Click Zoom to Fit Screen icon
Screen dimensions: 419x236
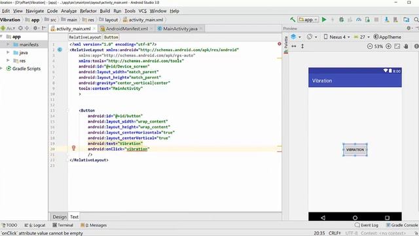click(x=397, y=47)
